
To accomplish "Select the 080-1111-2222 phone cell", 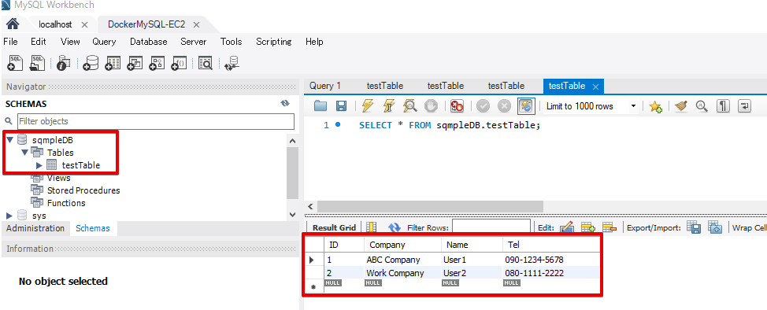I will pyautogui.click(x=550, y=273).
